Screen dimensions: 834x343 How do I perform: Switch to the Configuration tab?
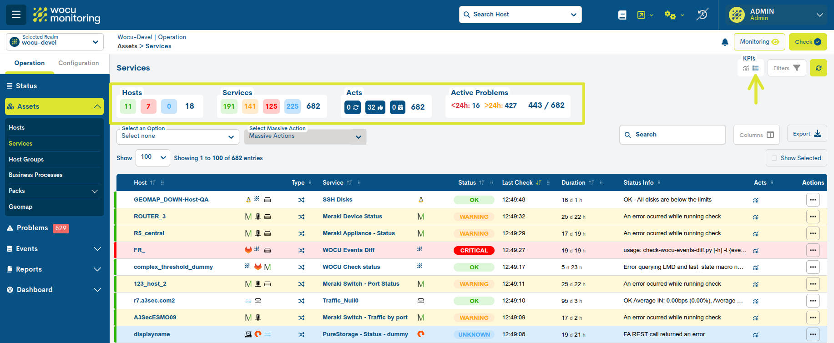pos(79,63)
